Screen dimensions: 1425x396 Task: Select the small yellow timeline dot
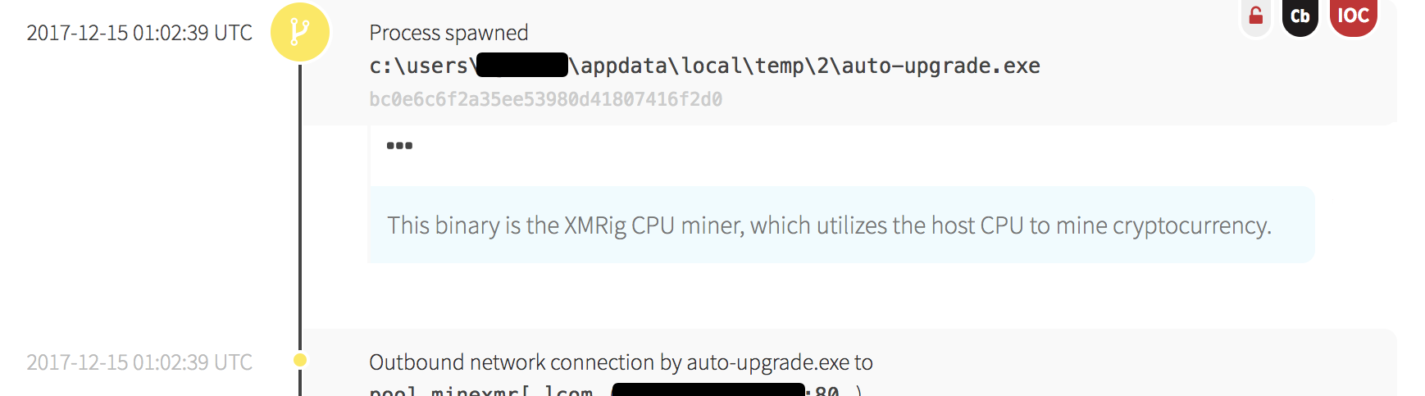click(300, 360)
